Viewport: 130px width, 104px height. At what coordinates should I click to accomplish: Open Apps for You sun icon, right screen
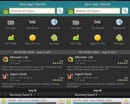coord(97,38)
